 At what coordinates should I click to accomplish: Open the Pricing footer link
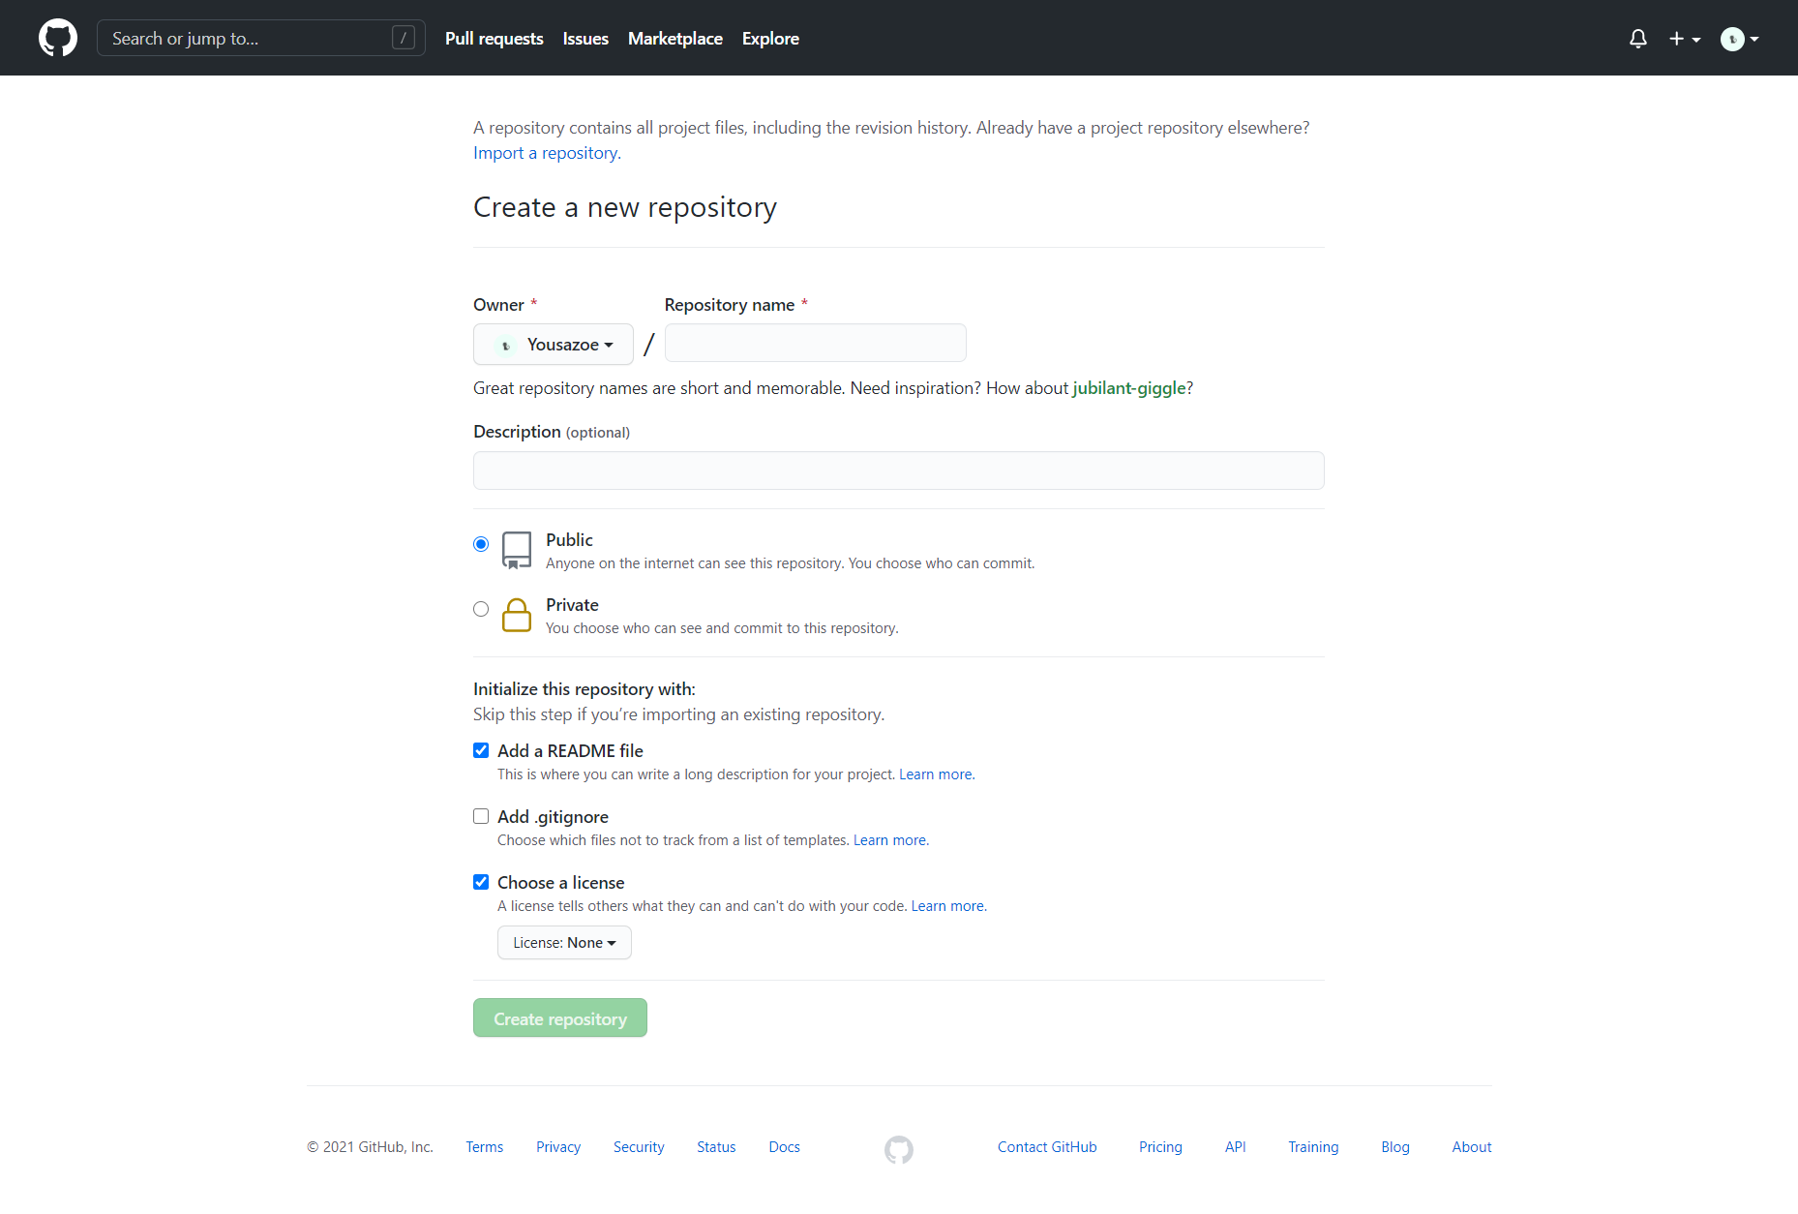click(1160, 1147)
